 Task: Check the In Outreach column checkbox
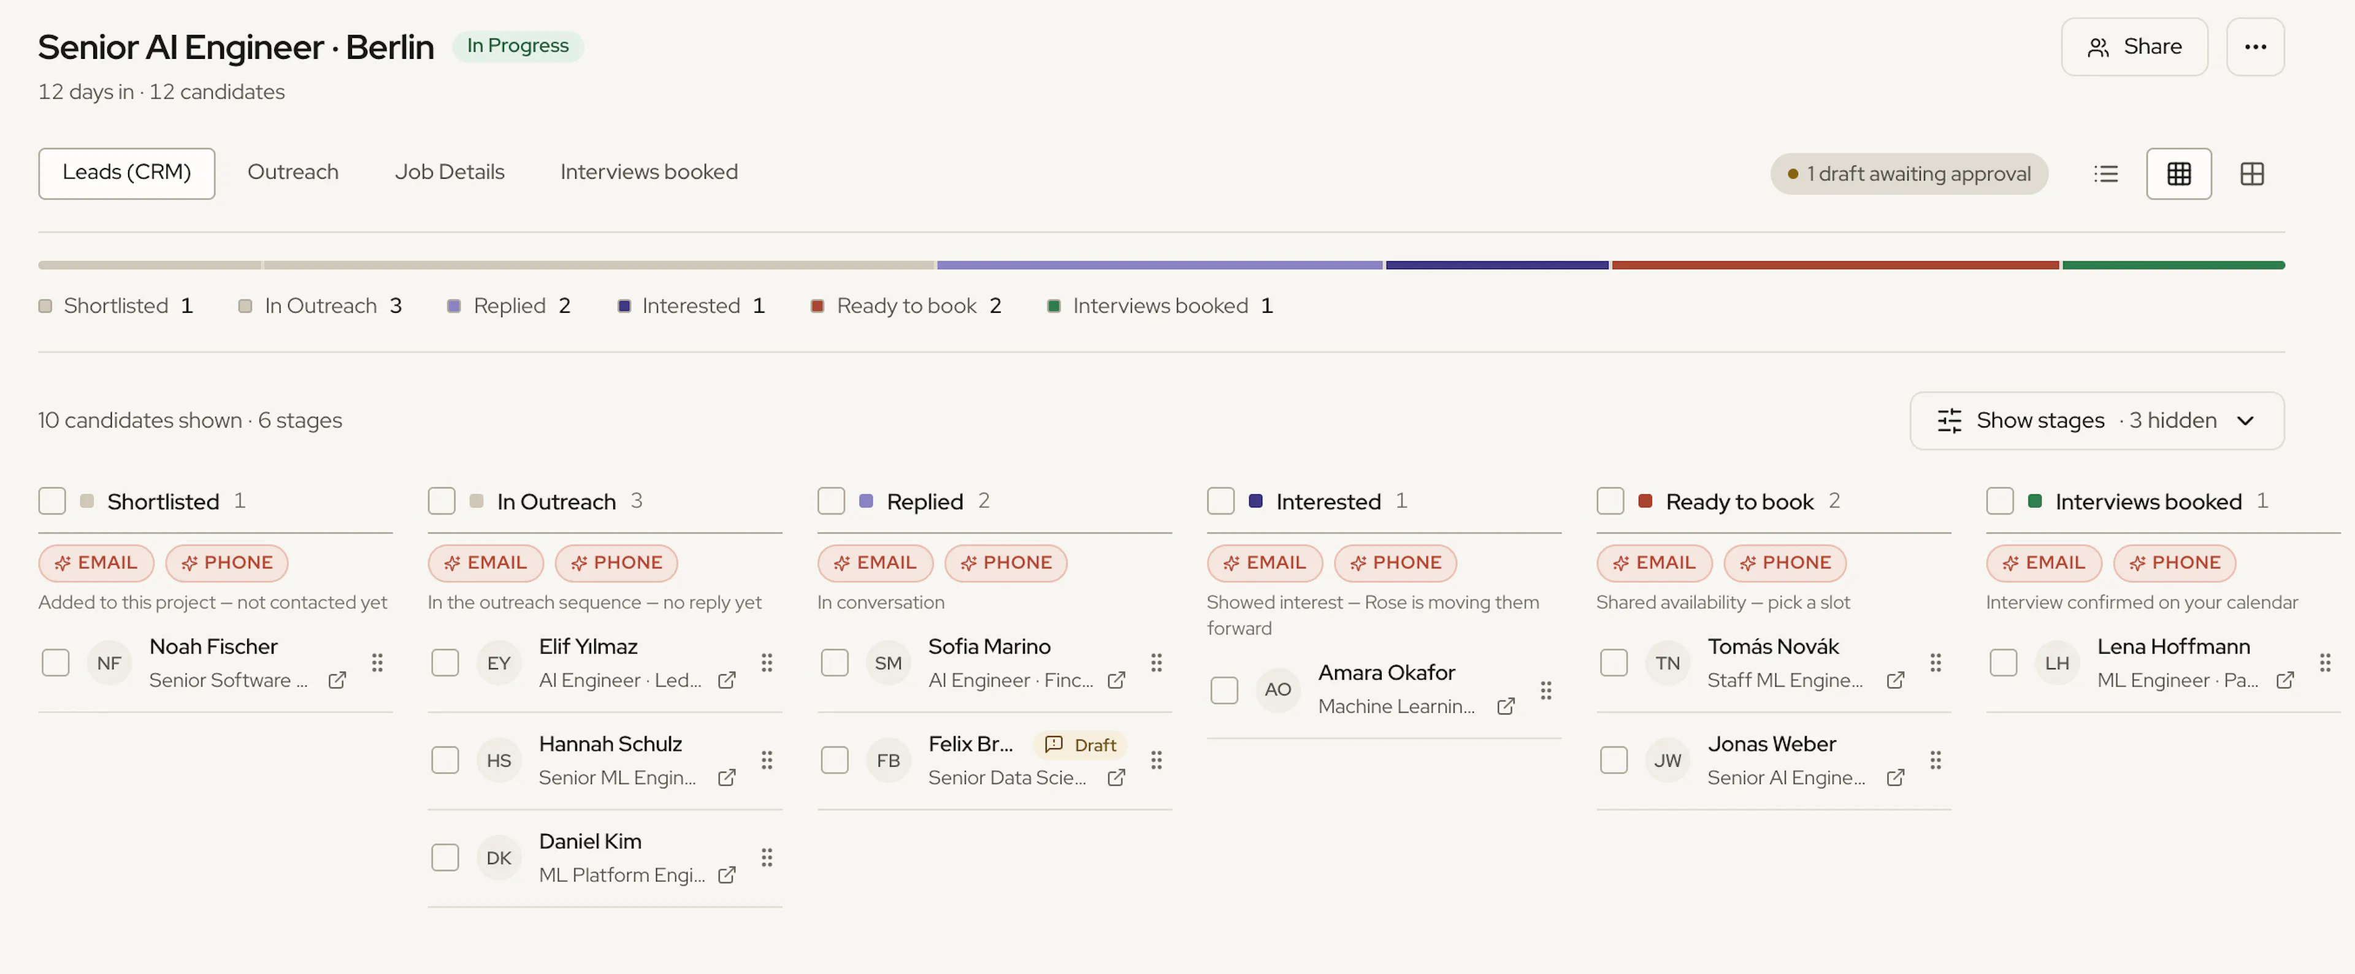click(442, 501)
